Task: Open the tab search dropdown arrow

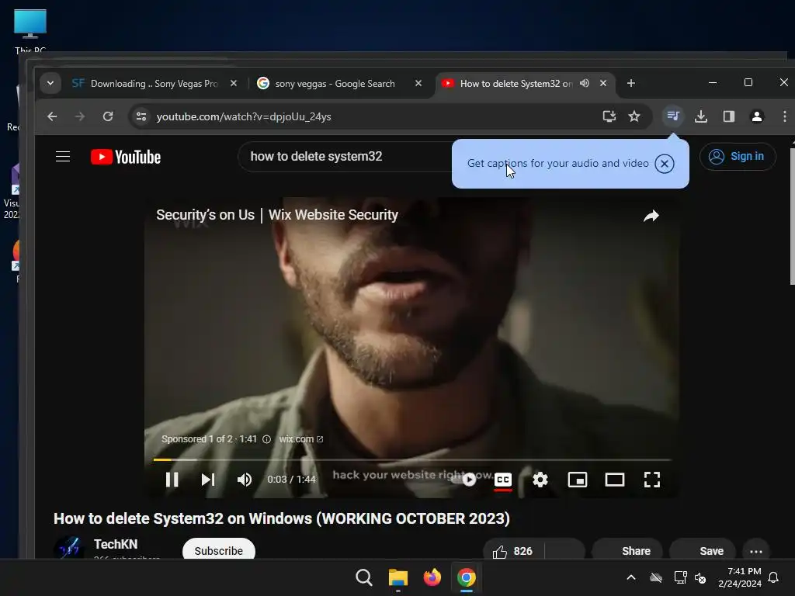Action: tap(50, 83)
